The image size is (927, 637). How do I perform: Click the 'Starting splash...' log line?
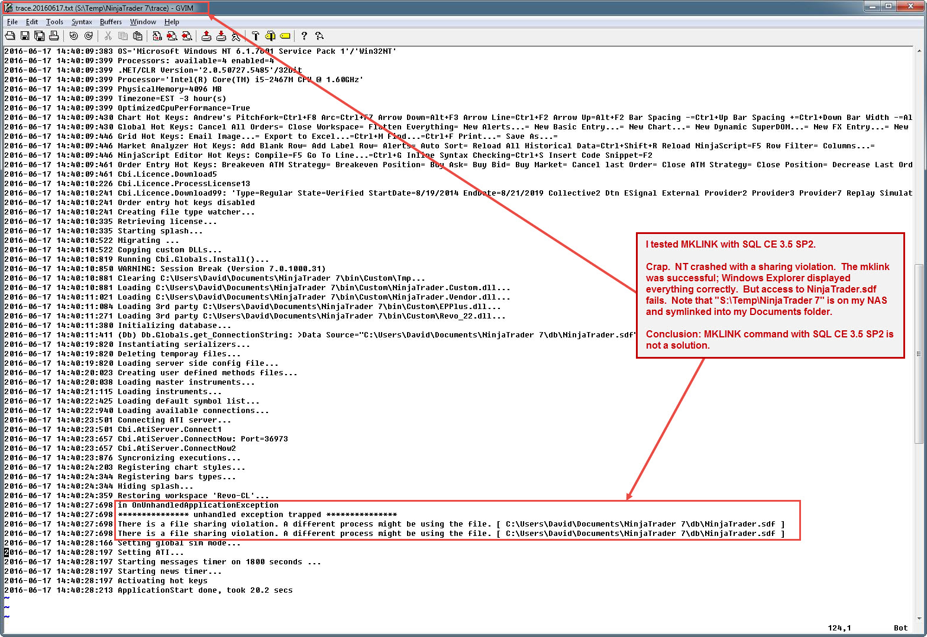click(x=104, y=231)
